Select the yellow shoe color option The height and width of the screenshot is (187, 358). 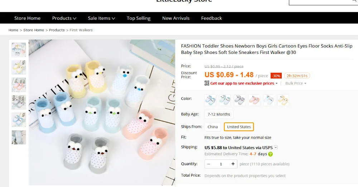point(283,100)
